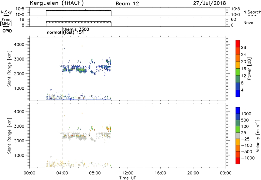Screen dimensions: 261x180
Task: Click the bright blue lowest Power colorbar segment
Action: click(238, 93)
